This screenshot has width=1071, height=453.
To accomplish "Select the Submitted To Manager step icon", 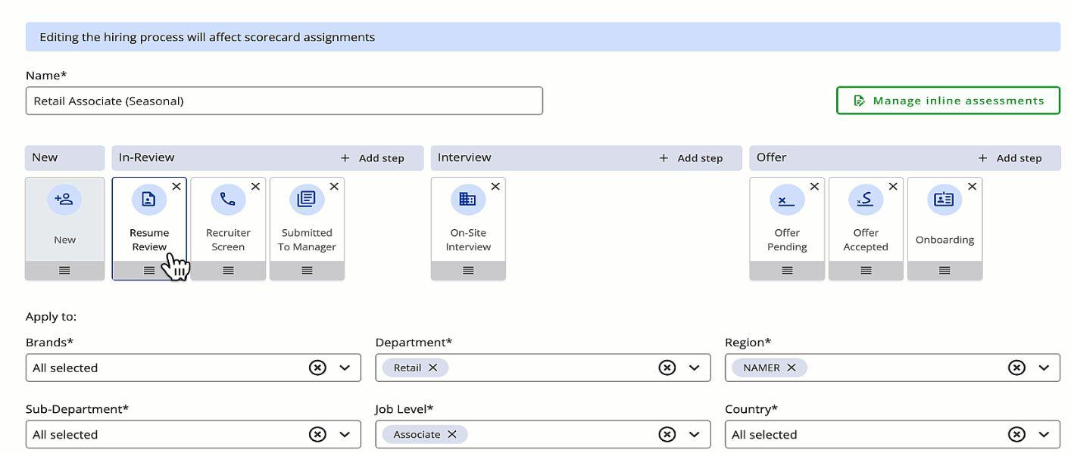I will [307, 200].
